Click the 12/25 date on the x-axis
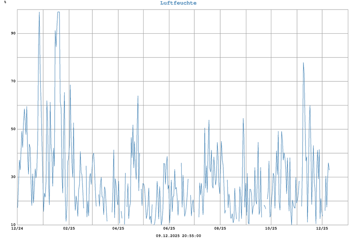Viewport: 357px width, 238px height. click(322, 228)
